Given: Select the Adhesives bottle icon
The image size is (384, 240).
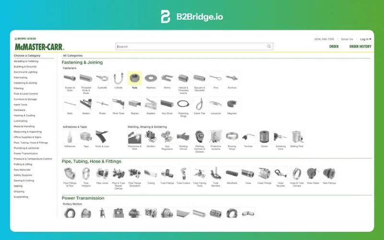Looking at the screenshot, I should point(70,137).
